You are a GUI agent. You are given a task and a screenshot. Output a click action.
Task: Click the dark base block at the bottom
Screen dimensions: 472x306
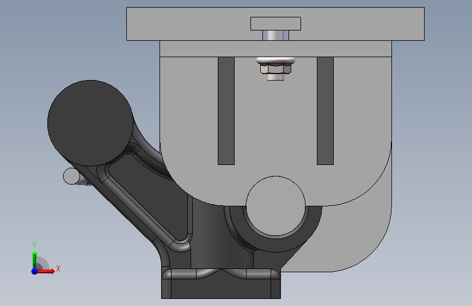pos(221,289)
